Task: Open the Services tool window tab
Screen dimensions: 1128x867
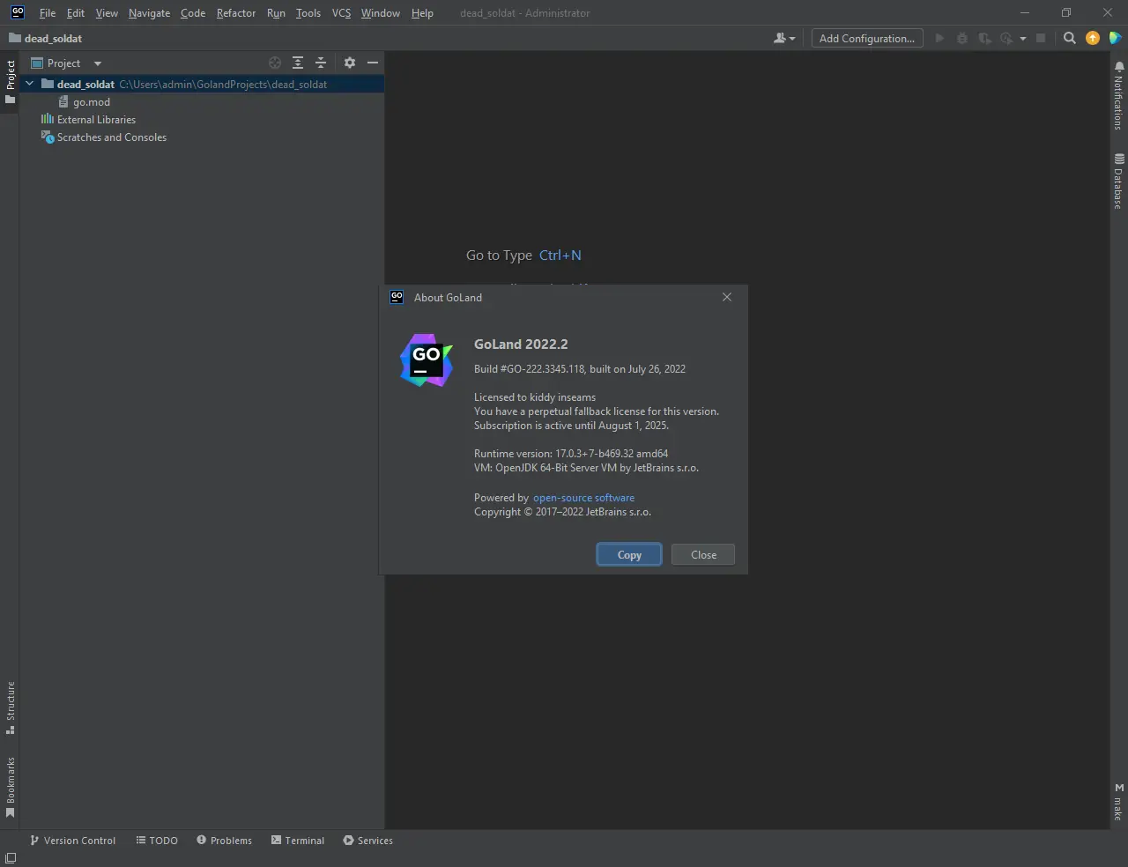Action: click(x=367, y=841)
